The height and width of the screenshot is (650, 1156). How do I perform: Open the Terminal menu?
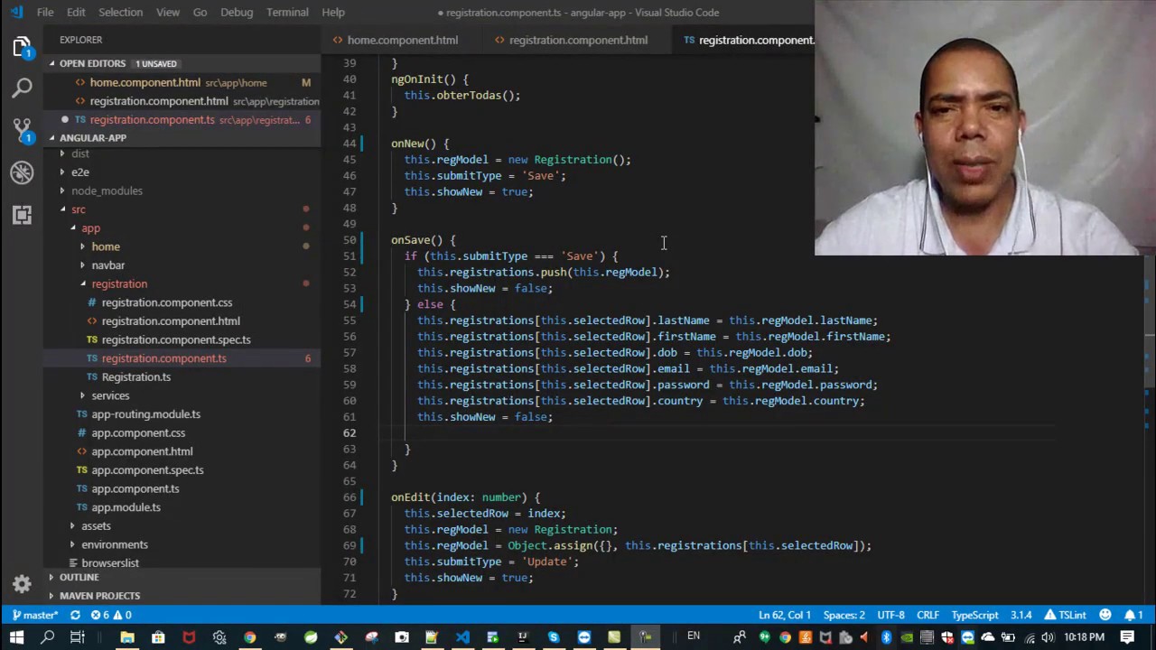pos(287,12)
